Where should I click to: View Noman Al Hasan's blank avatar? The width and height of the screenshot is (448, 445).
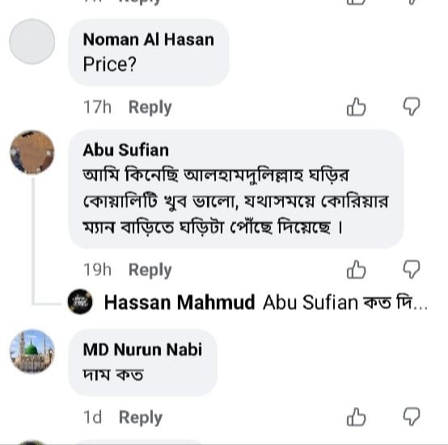tap(32, 42)
